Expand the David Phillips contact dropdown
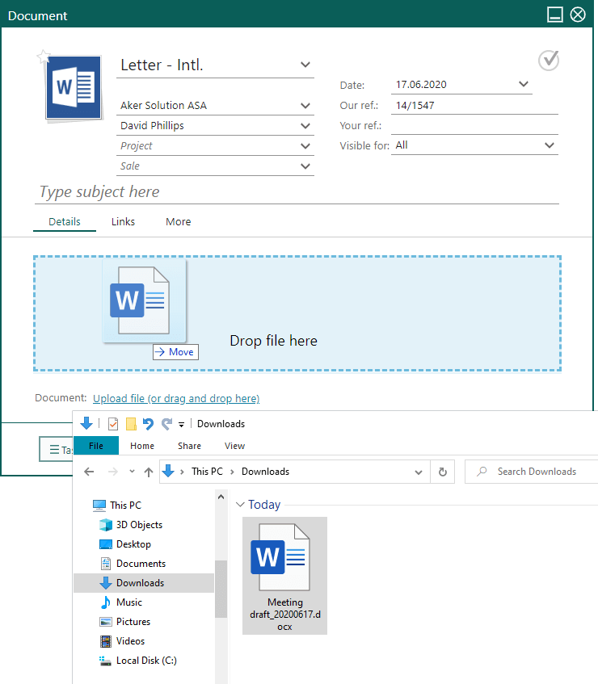 (305, 126)
